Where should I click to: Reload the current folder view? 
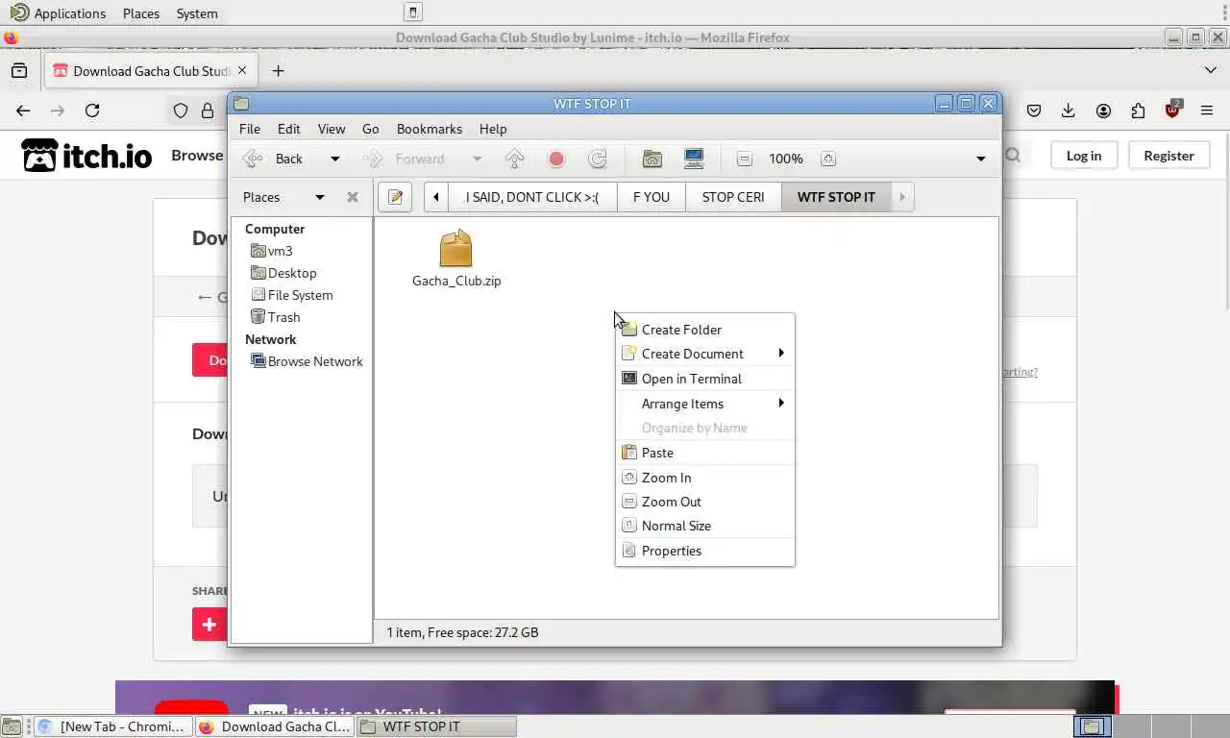click(598, 159)
